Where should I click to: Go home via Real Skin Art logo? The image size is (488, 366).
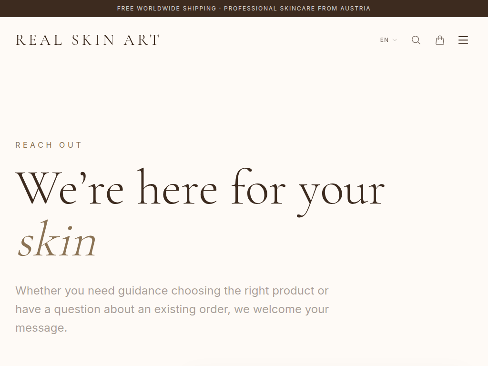click(88, 40)
